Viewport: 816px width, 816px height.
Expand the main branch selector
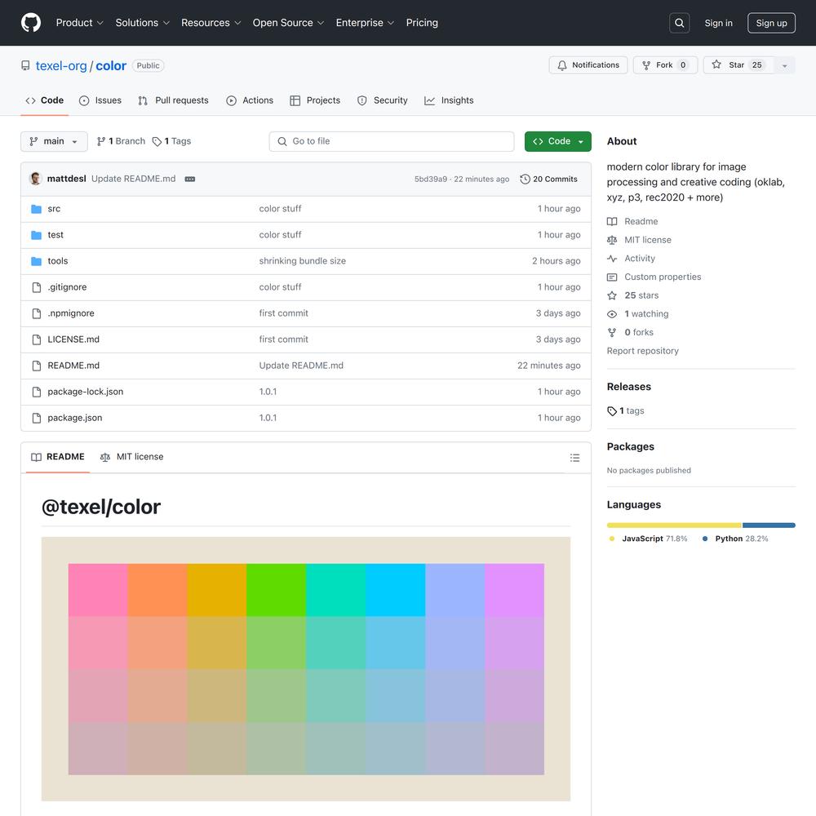point(54,141)
